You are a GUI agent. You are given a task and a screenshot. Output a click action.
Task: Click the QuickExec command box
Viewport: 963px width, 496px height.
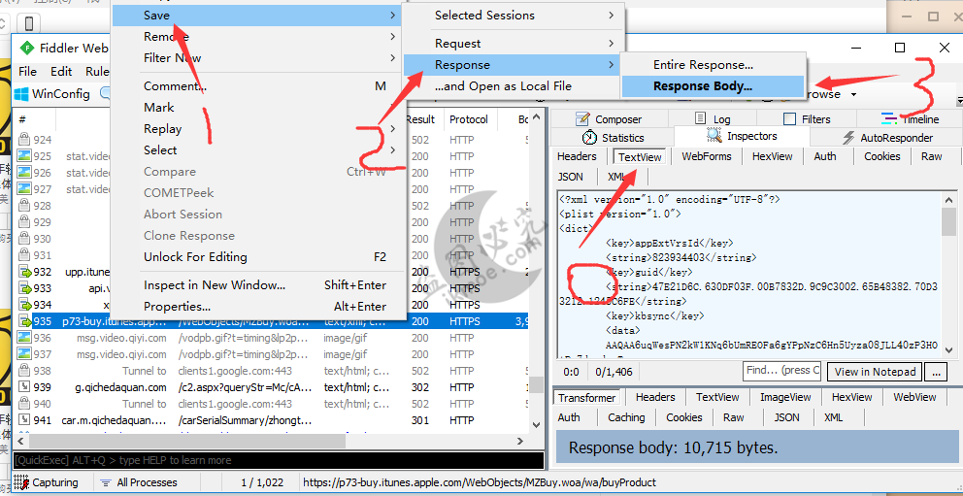279,460
